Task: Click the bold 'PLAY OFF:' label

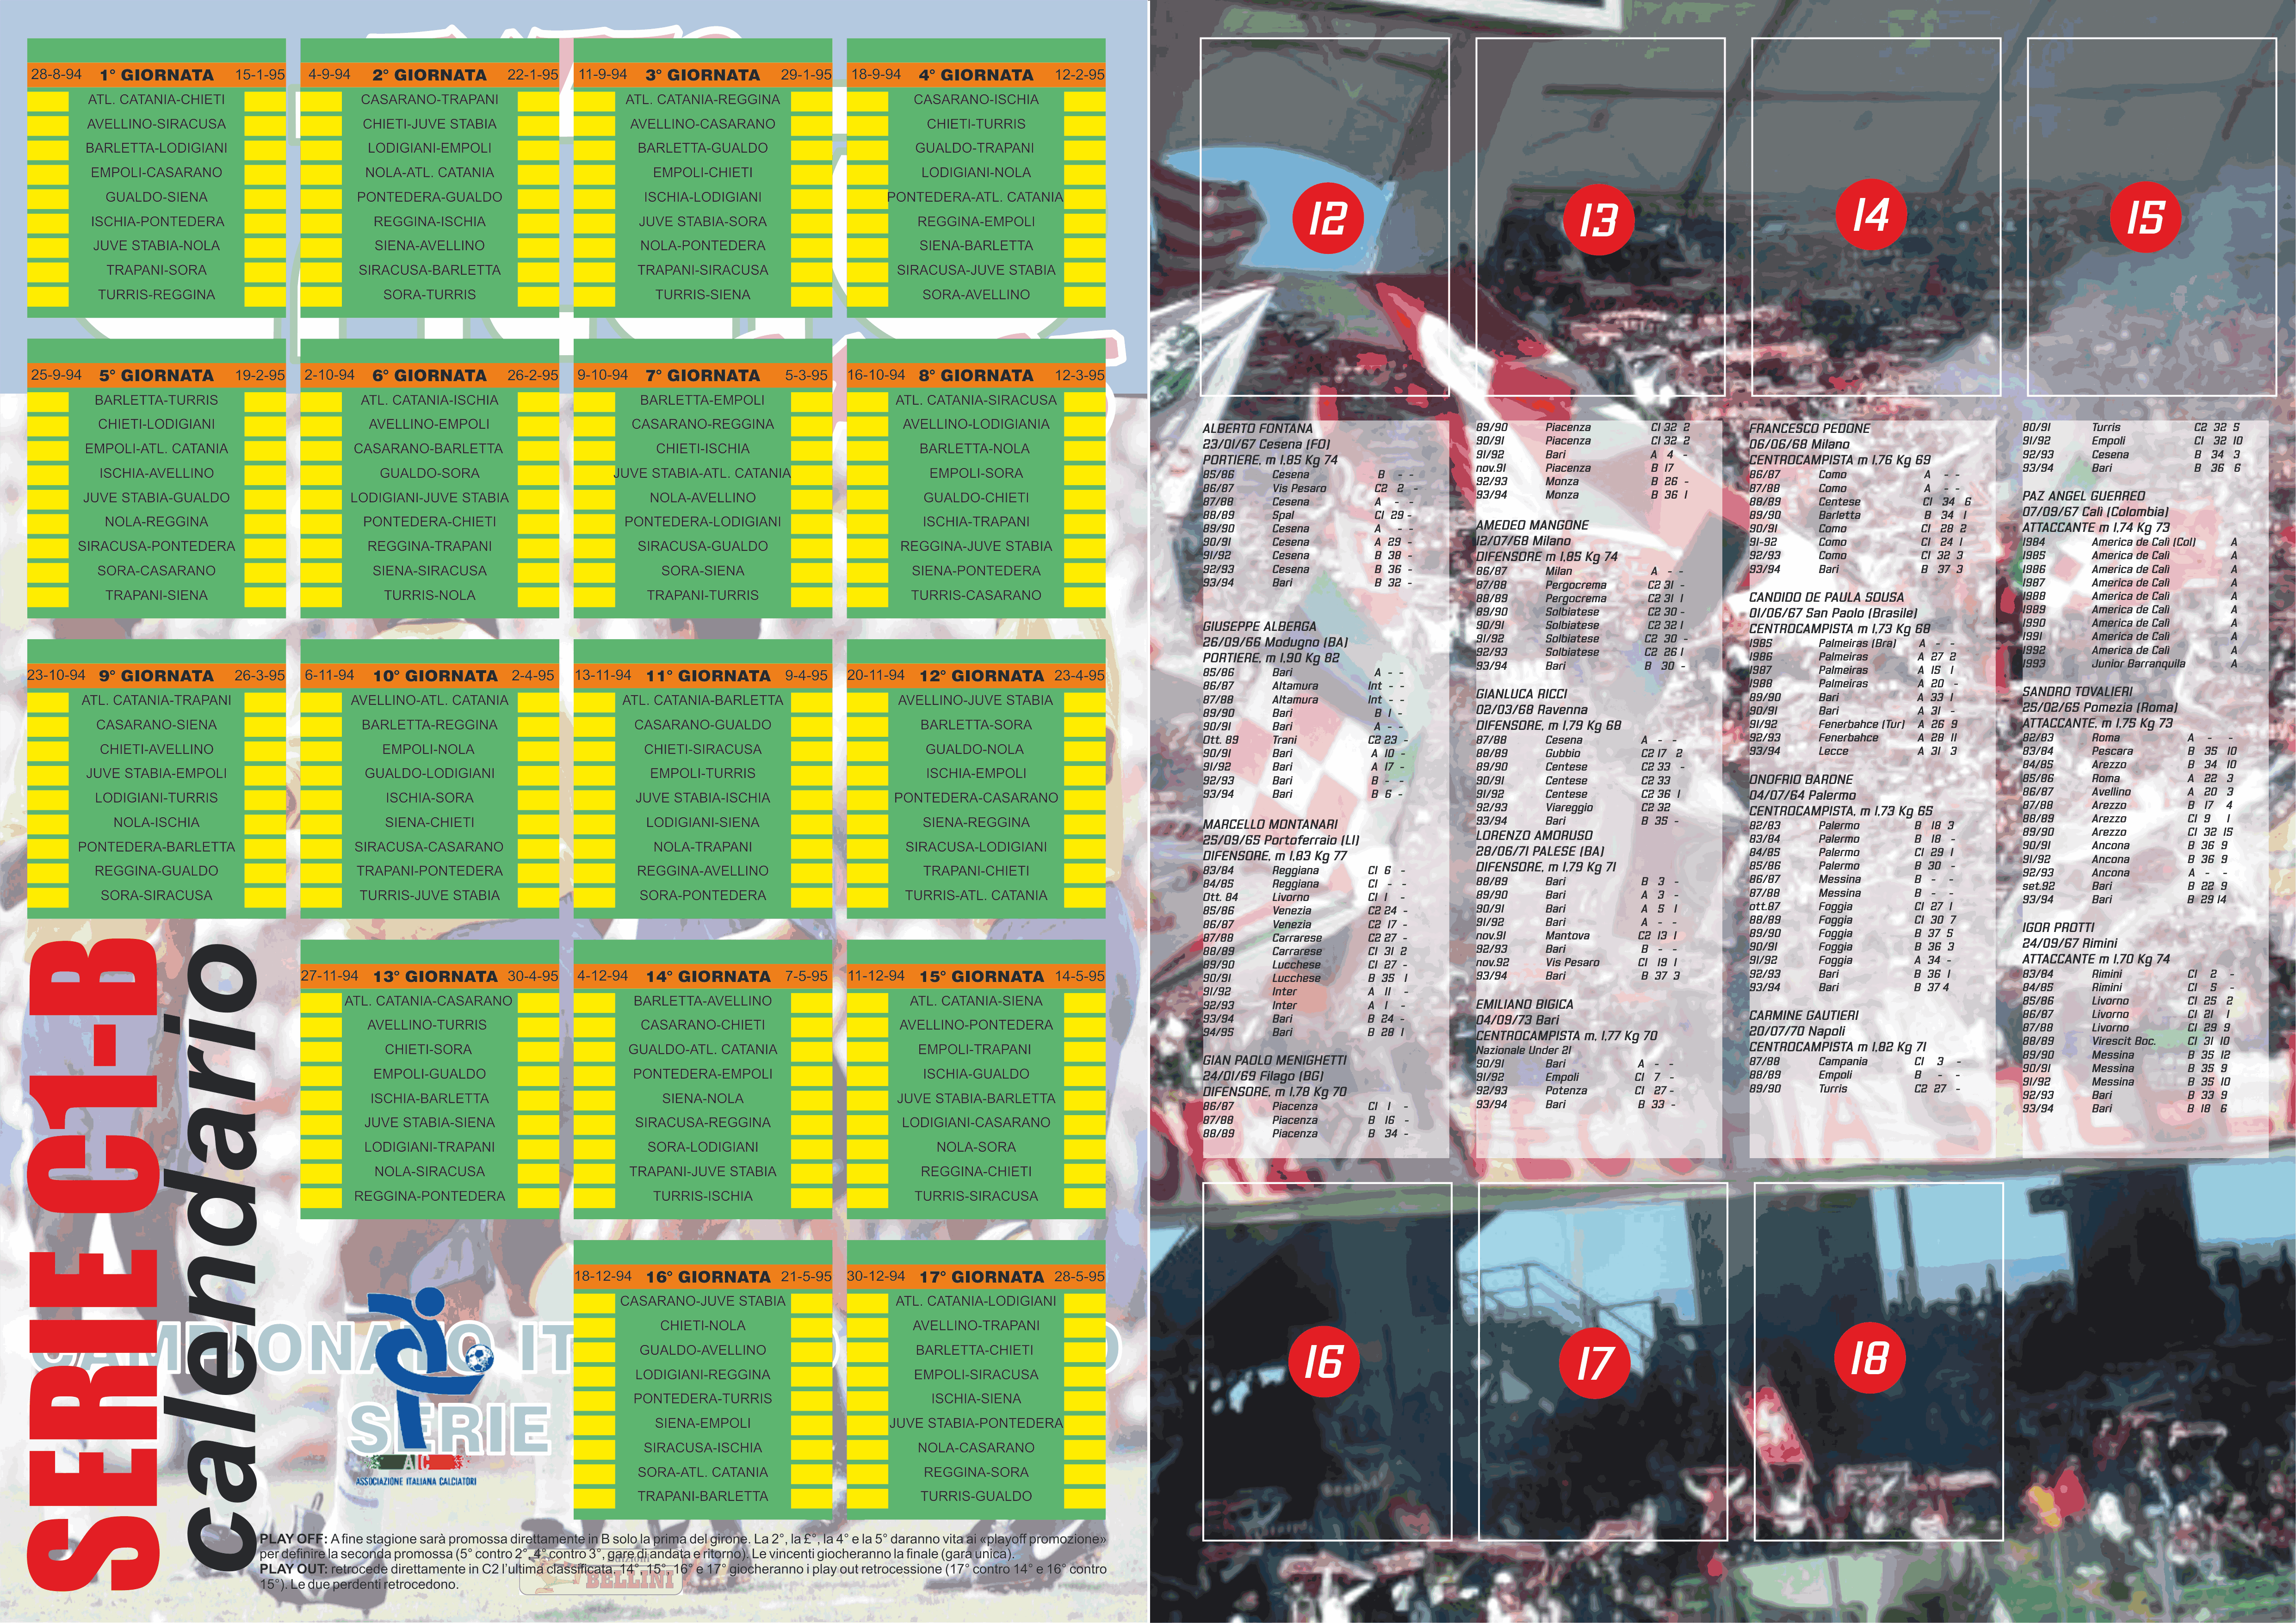Action: coord(292,1539)
